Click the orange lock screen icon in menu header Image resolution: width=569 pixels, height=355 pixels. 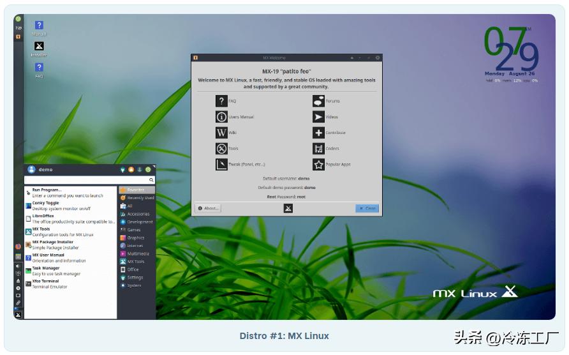pyautogui.click(x=131, y=170)
